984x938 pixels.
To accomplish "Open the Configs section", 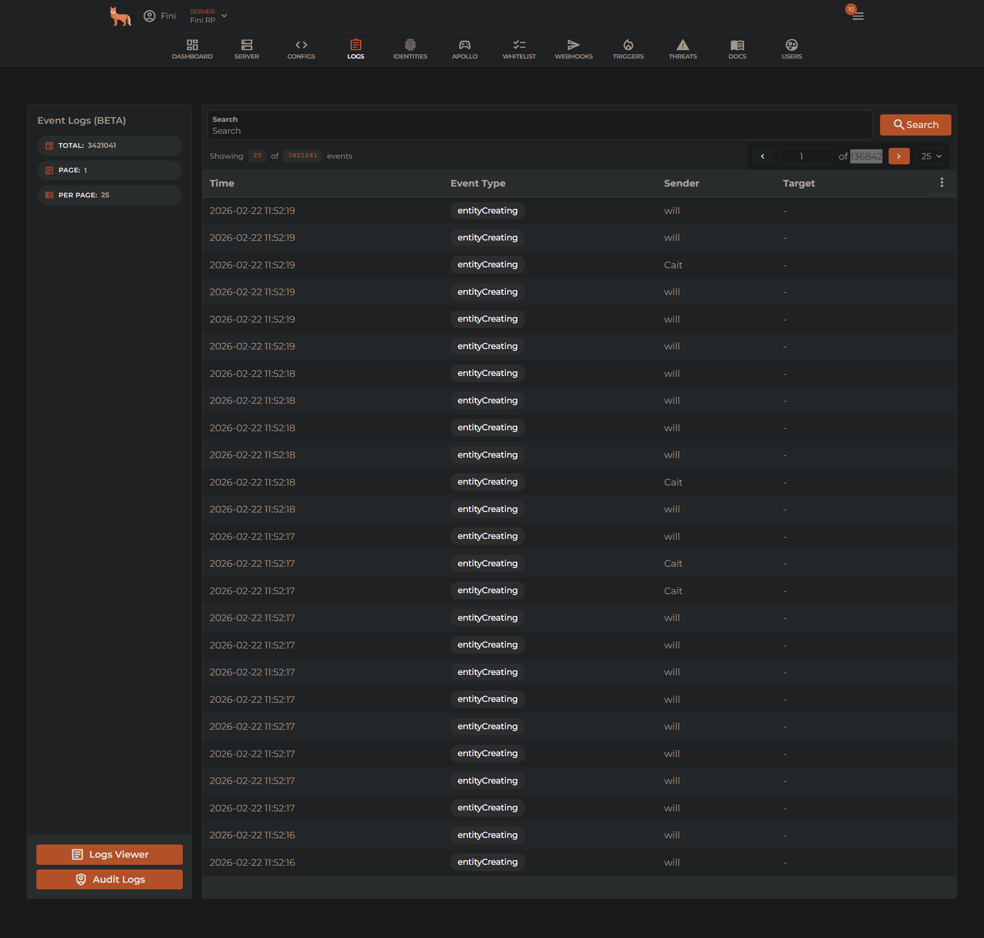I will coord(300,49).
